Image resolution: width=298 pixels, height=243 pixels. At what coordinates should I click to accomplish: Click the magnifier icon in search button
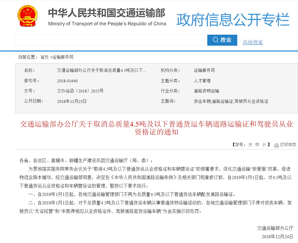tap(216, 40)
